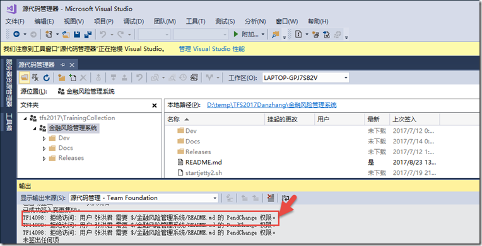
Task: Click the Save disk icon
Action: click(x=77, y=35)
